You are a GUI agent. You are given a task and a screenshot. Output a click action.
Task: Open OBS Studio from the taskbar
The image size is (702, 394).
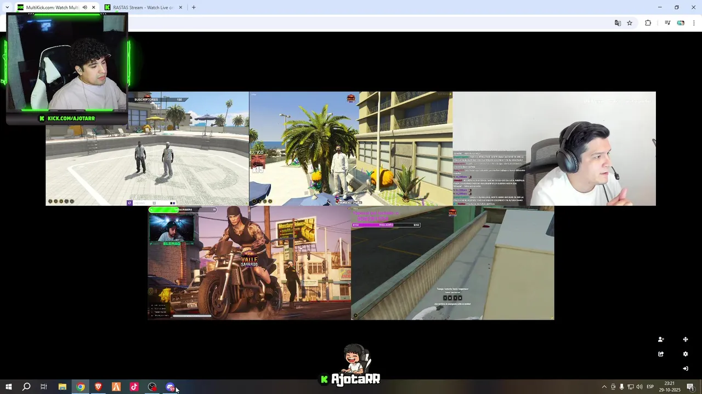pos(152,387)
